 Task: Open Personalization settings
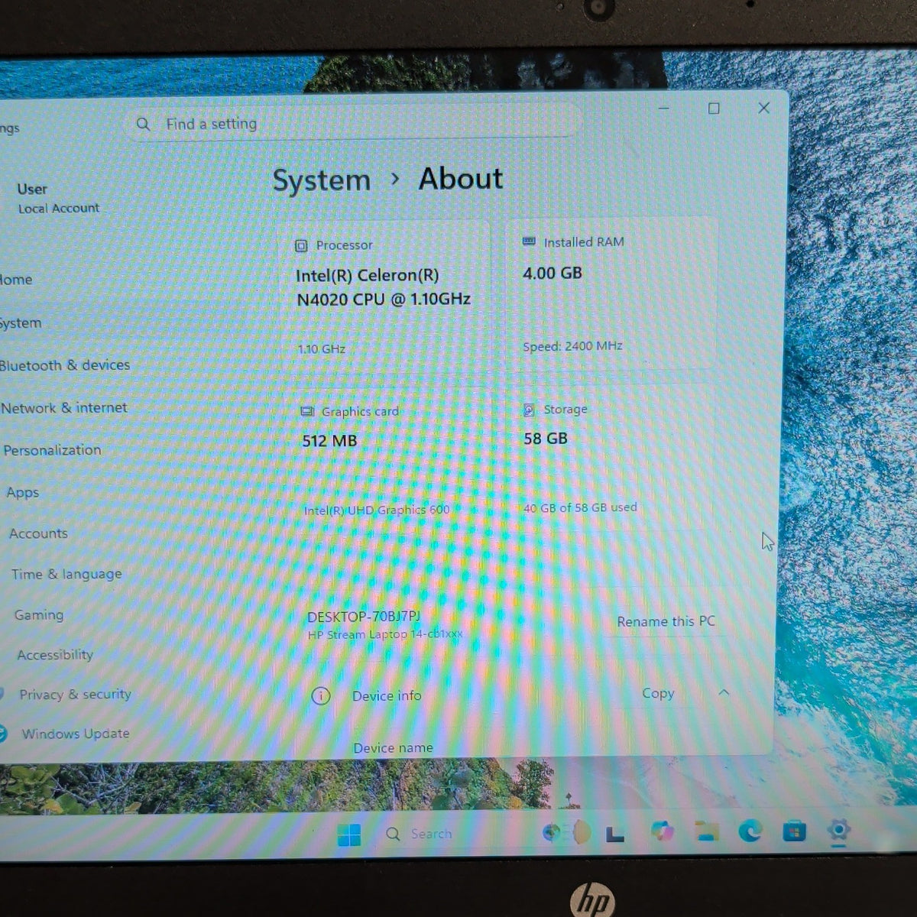click(52, 450)
